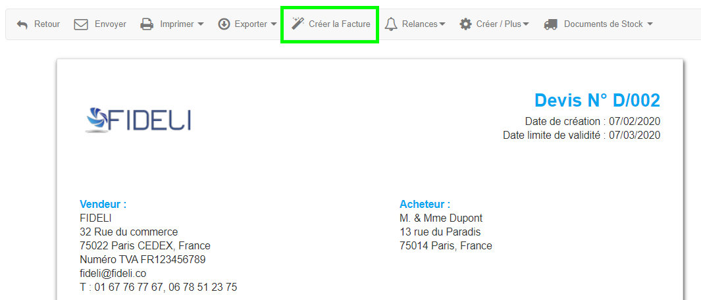Click the Imprimer label
This screenshot has height=300, width=701.
177,24
